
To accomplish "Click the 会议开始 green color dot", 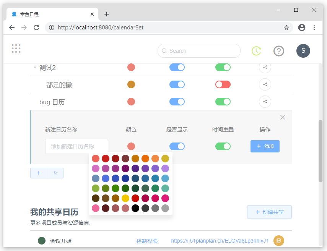I will [x=42, y=241].
